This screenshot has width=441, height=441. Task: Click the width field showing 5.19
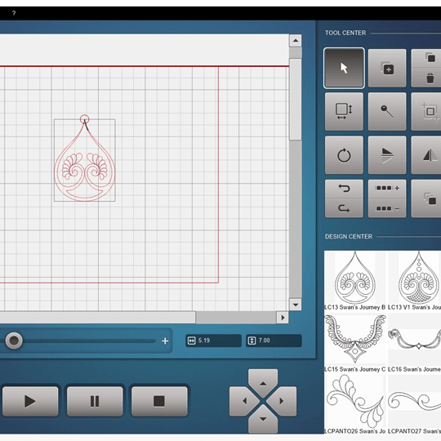point(213,341)
